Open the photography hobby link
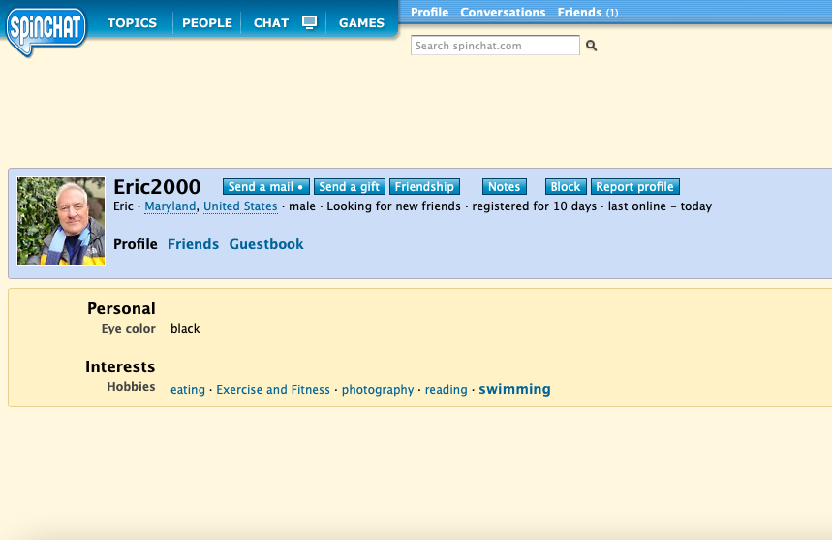Viewport: 832px width, 540px height. (378, 390)
